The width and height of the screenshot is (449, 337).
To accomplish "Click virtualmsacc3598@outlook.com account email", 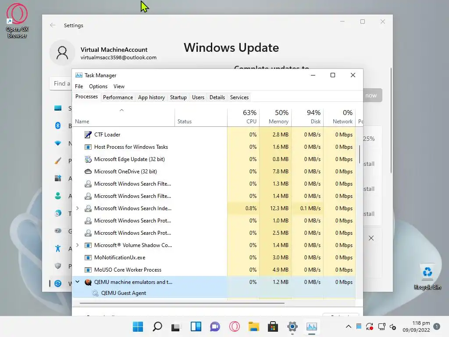I will pyautogui.click(x=118, y=57).
